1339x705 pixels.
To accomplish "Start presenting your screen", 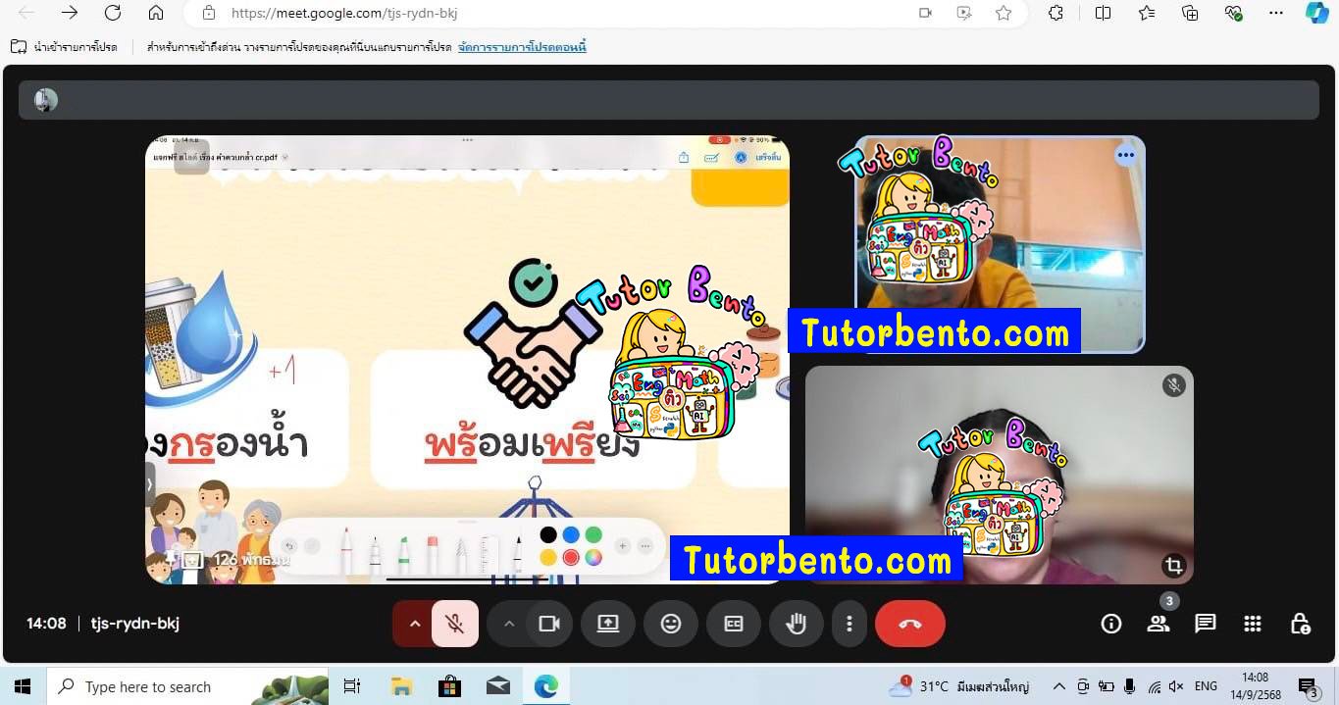I will coord(608,624).
